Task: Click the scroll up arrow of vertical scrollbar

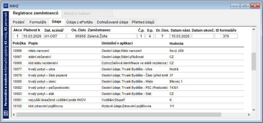Action: point(253,30)
